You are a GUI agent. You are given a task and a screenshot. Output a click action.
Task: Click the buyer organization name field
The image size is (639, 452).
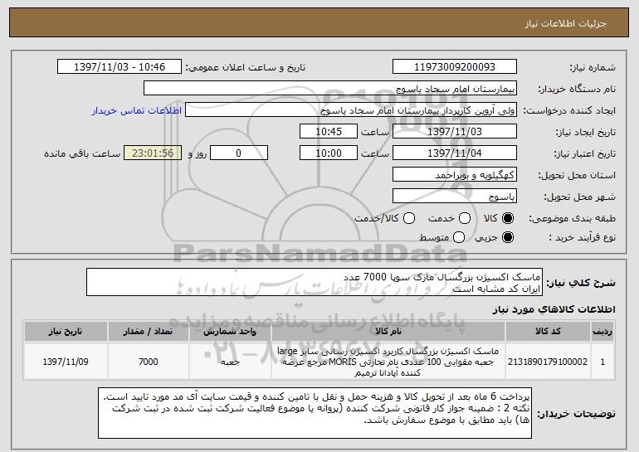point(330,89)
